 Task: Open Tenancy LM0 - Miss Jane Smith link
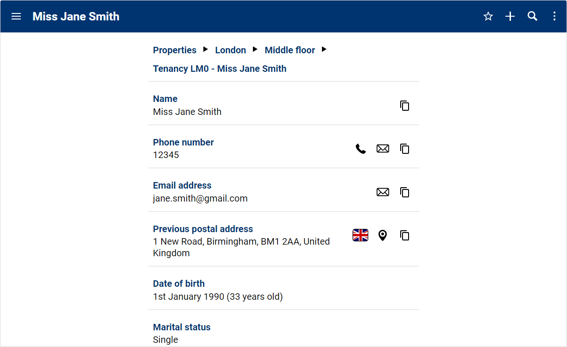tap(220, 69)
